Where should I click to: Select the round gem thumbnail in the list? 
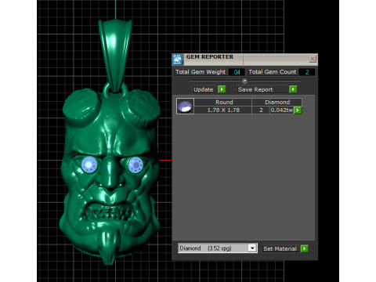pos(185,107)
